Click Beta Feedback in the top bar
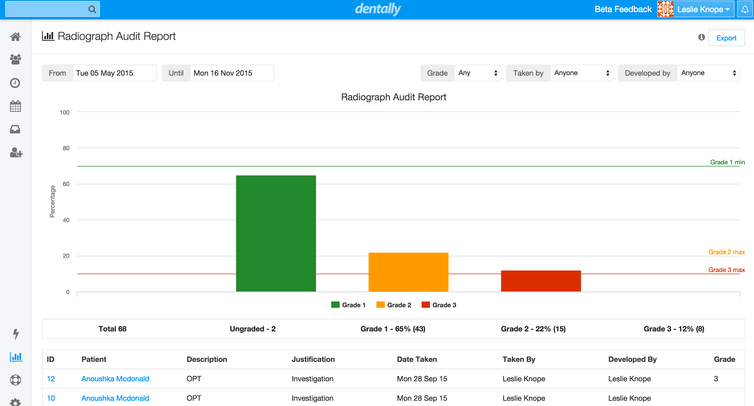This screenshot has width=754, height=406. 623,9
